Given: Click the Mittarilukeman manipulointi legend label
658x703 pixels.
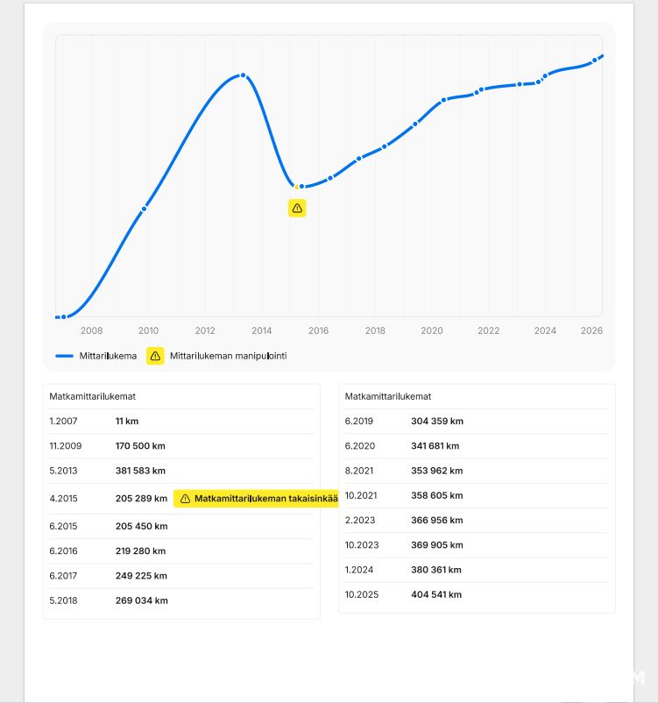Looking at the screenshot, I should [x=228, y=356].
